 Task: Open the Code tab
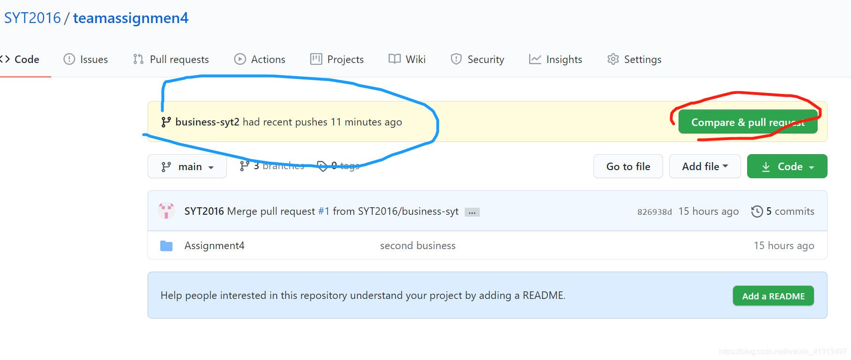click(x=20, y=59)
